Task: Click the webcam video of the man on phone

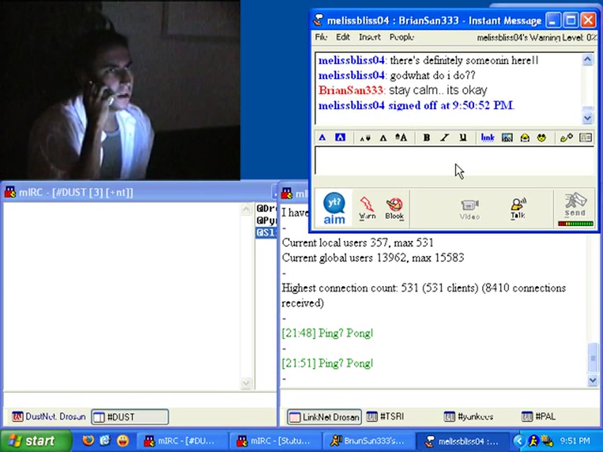Action: 120,89
